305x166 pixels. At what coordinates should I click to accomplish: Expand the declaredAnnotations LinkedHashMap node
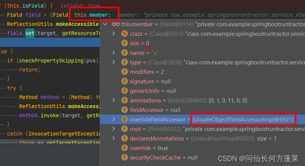114,138
